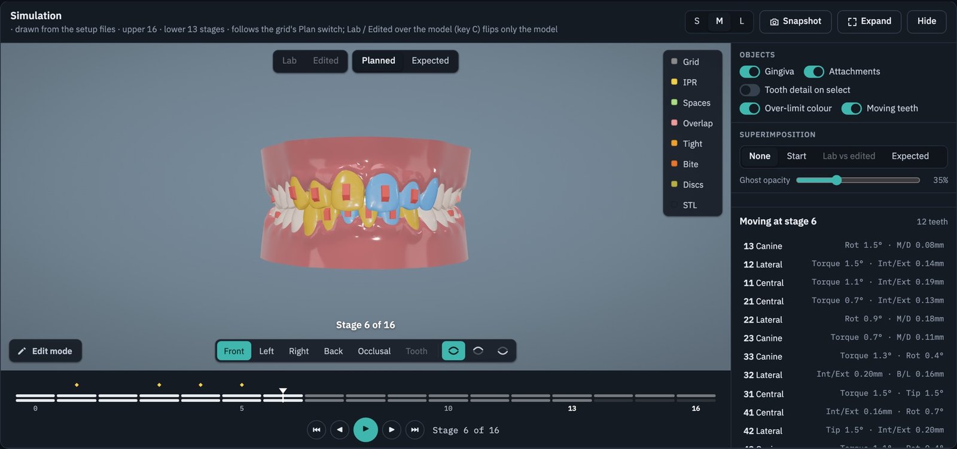Screen dimensions: 957x449
Task: Click the timeline playhead at stage 6
Action: click(x=283, y=395)
